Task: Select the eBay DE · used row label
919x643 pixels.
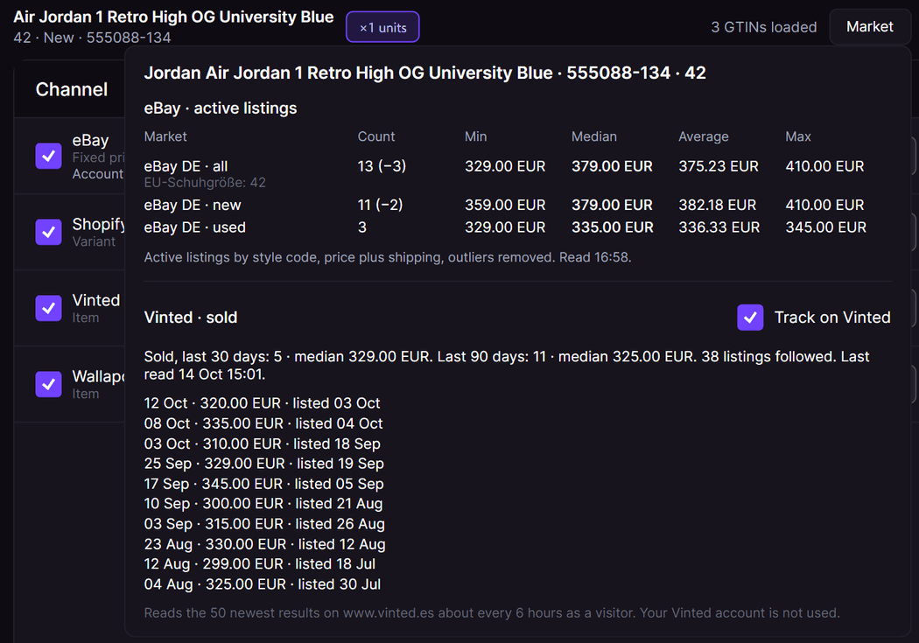Action: [x=194, y=227]
